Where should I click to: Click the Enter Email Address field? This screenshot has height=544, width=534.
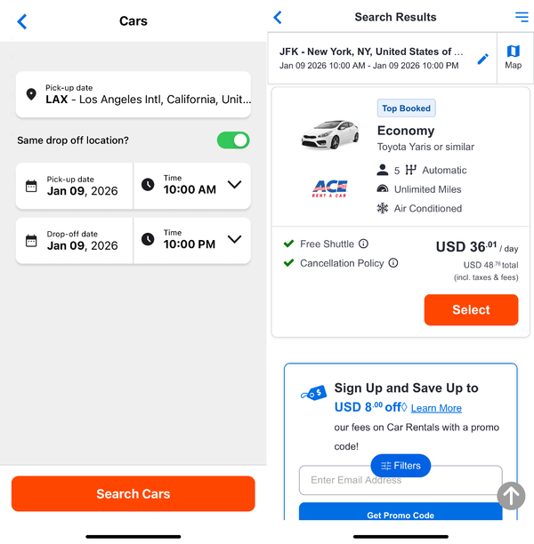(400, 480)
